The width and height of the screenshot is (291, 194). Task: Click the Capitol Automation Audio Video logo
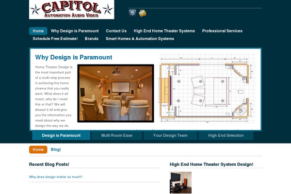pos(72,10)
